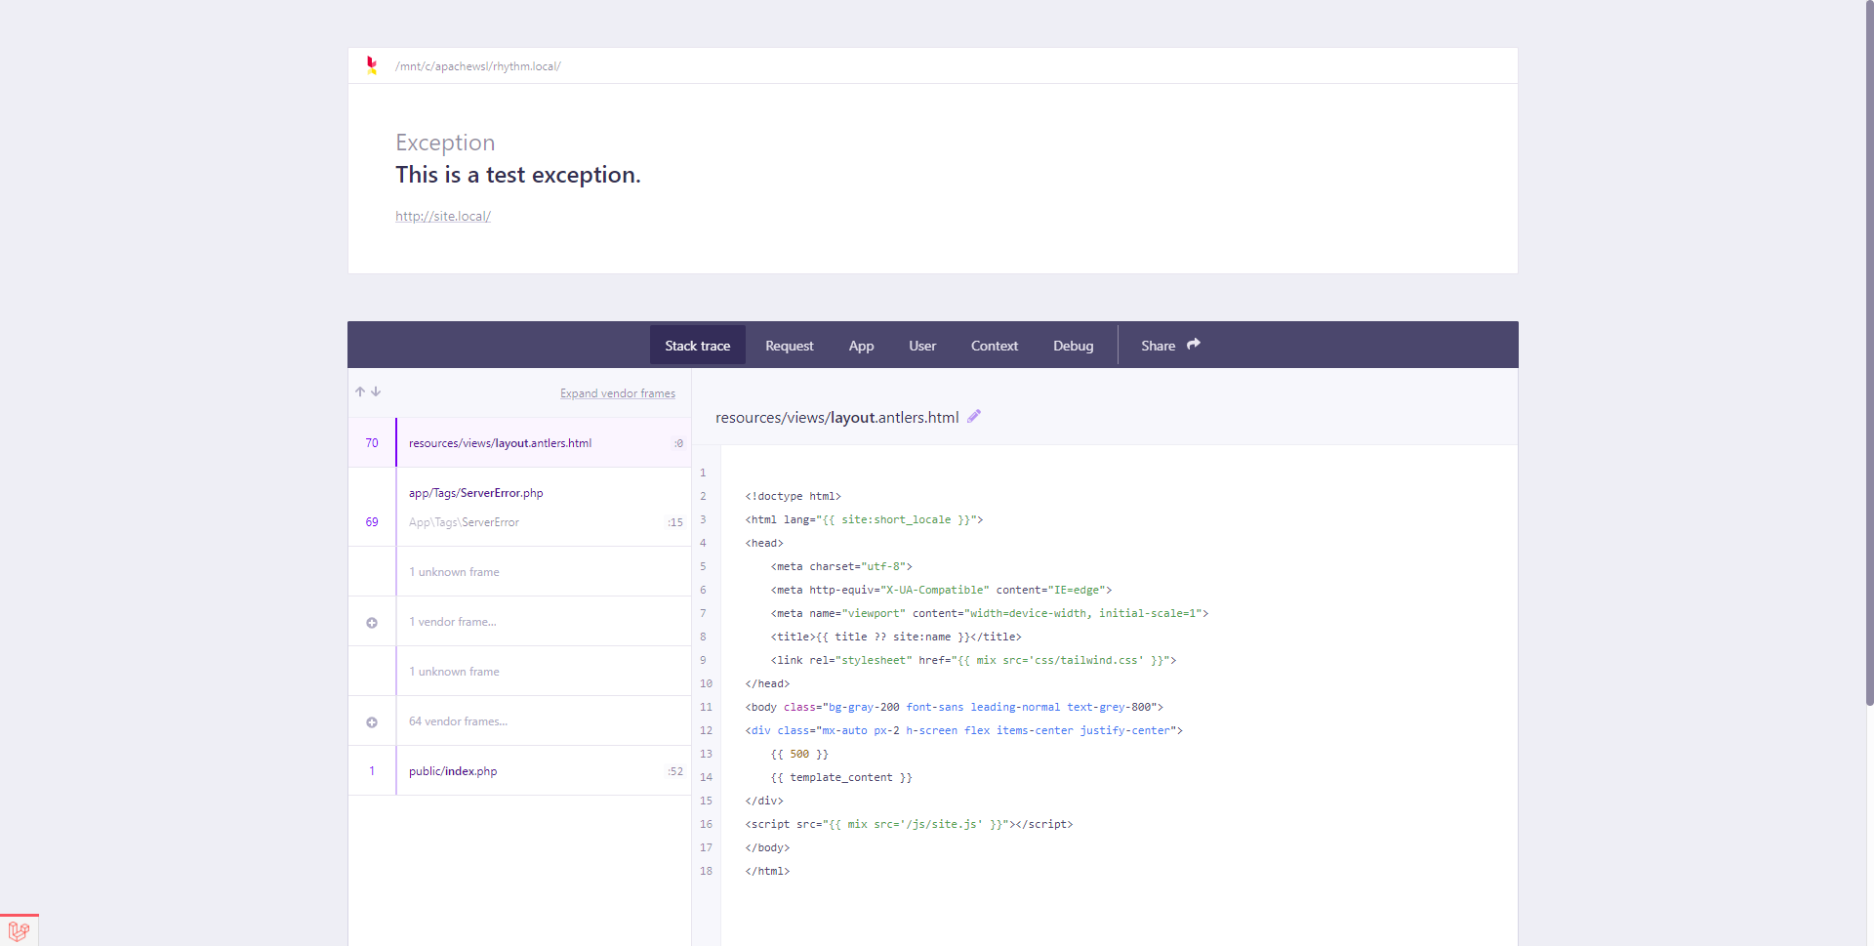
Task: Click line 3 html lang code
Action: [x=864, y=519]
